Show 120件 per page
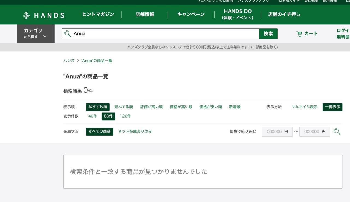The width and height of the screenshot is (350, 202). click(x=125, y=116)
